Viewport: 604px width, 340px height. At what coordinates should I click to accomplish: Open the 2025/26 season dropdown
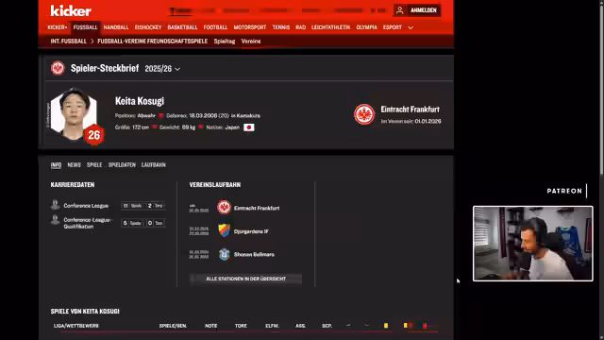click(162, 69)
